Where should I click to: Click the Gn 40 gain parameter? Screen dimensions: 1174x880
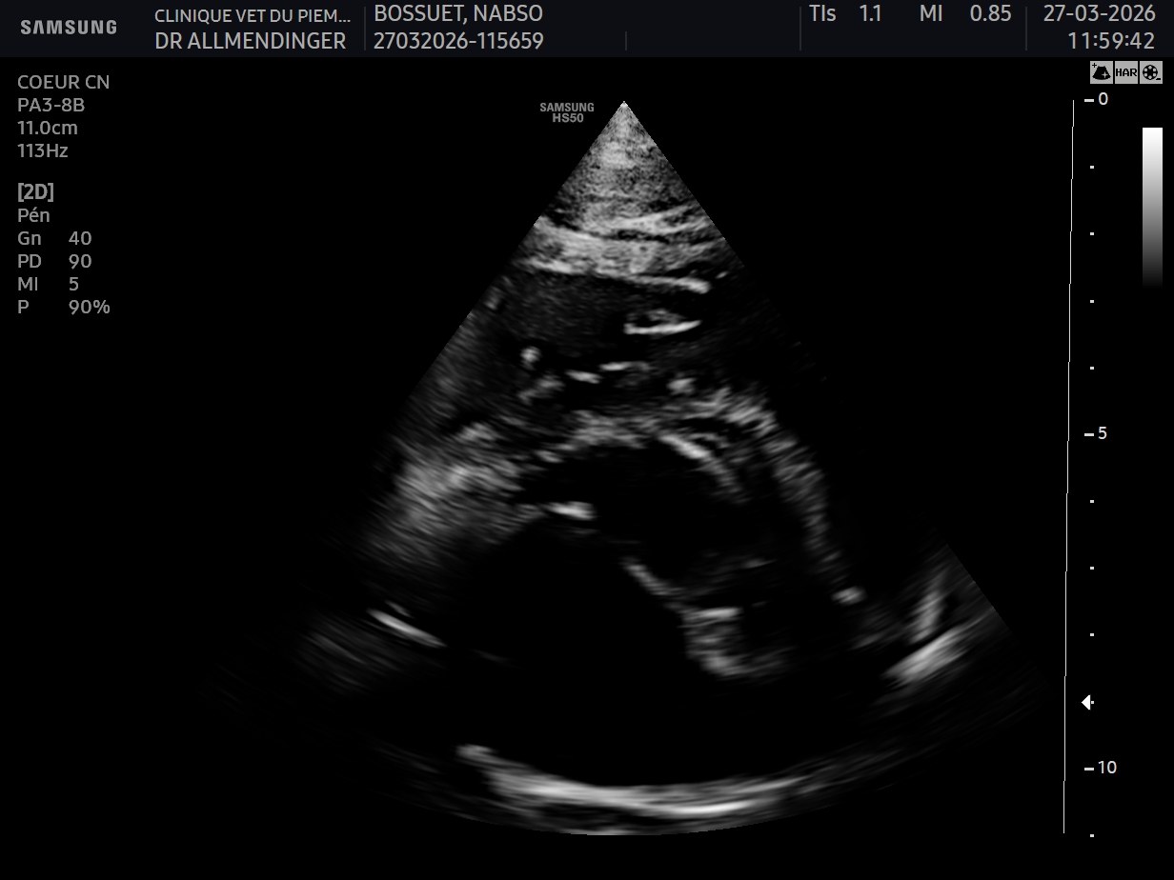click(x=54, y=238)
